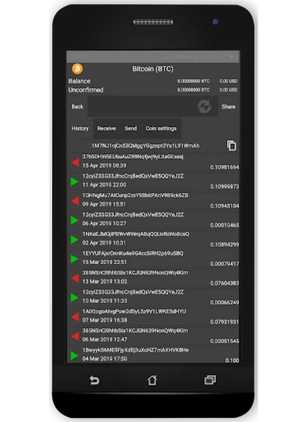Image resolution: width=307 pixels, height=422 pixels.
Task: Click the Unconfirmed row 0.00 USD value
Action: pos(228,90)
